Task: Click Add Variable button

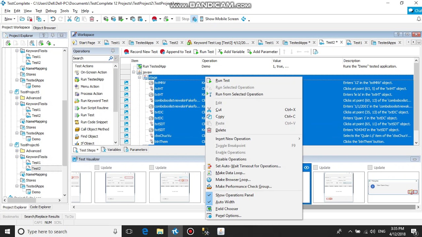Action: (231, 52)
